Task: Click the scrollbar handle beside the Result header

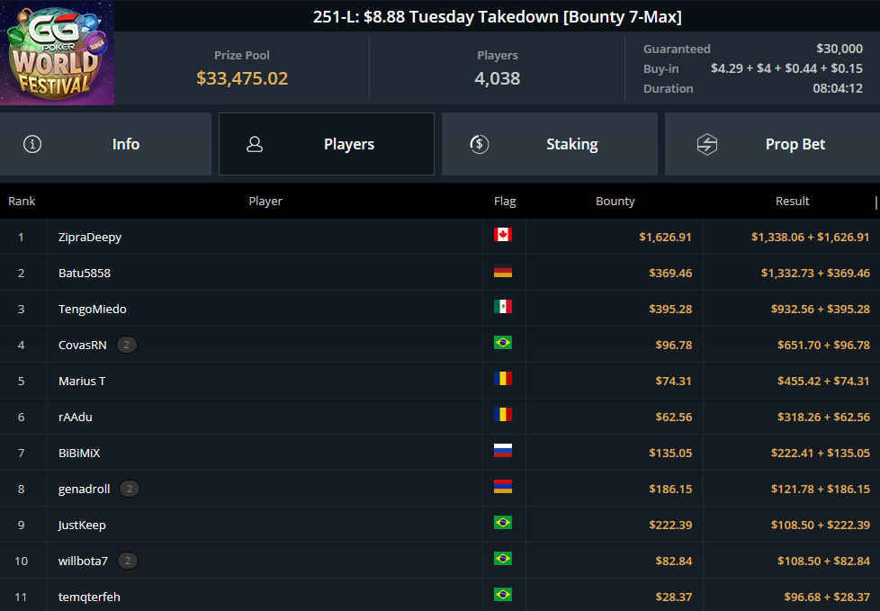Action: click(876, 202)
